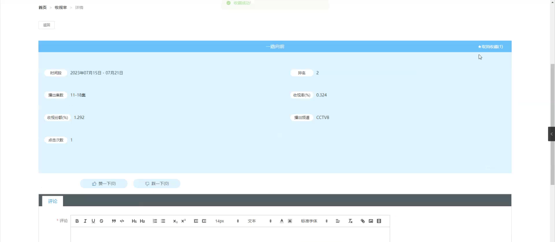Select 详情 in the breadcrumb
The width and height of the screenshot is (555, 242).
(79, 8)
